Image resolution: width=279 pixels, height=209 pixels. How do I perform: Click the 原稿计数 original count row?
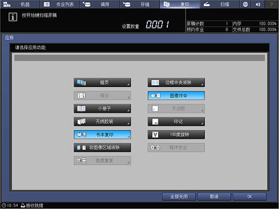tap(208, 24)
